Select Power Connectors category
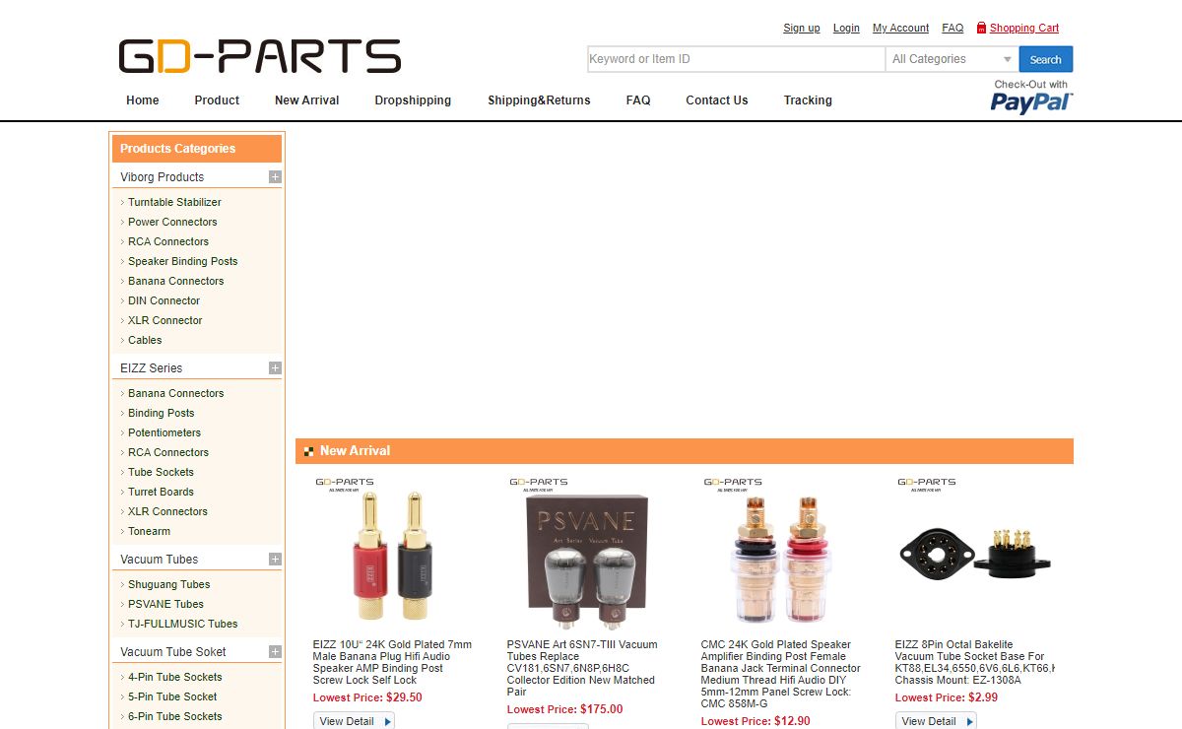1182x729 pixels. point(172,222)
